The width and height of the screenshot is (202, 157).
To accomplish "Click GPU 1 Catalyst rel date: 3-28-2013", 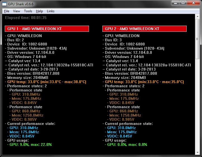I will 32,69.
